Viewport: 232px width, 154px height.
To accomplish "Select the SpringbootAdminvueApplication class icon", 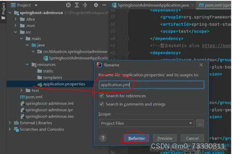I will (46, 58).
